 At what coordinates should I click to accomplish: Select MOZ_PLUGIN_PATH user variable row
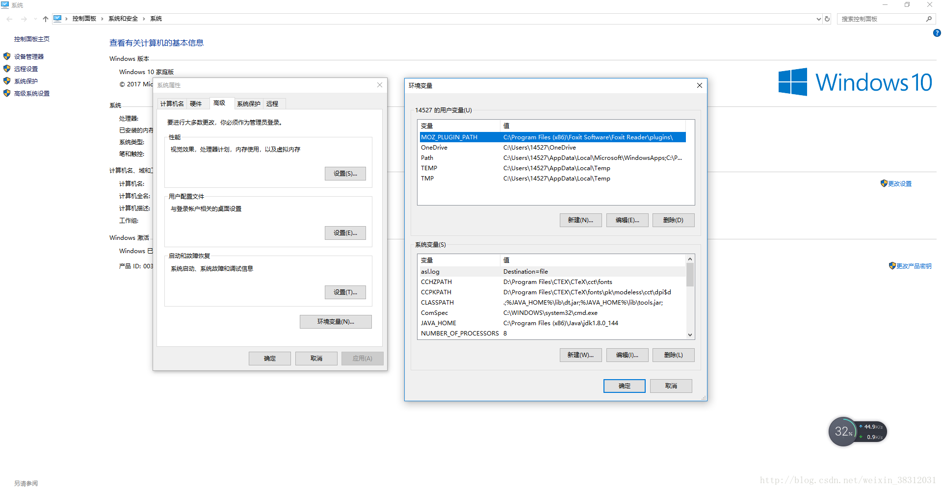pyautogui.click(x=552, y=137)
